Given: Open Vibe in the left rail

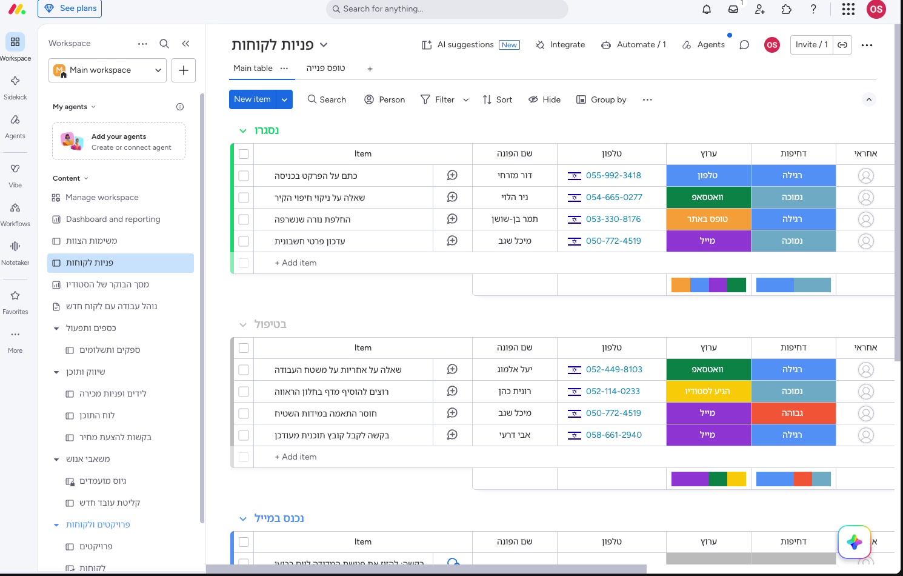Looking at the screenshot, I should tap(15, 175).
